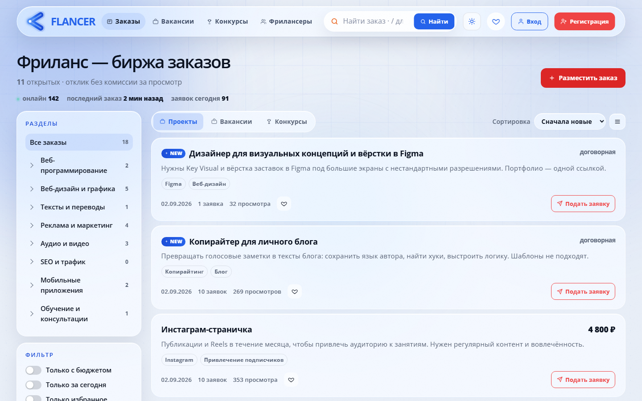Click the Вход login button
The image size is (642, 401).
click(x=529, y=21)
